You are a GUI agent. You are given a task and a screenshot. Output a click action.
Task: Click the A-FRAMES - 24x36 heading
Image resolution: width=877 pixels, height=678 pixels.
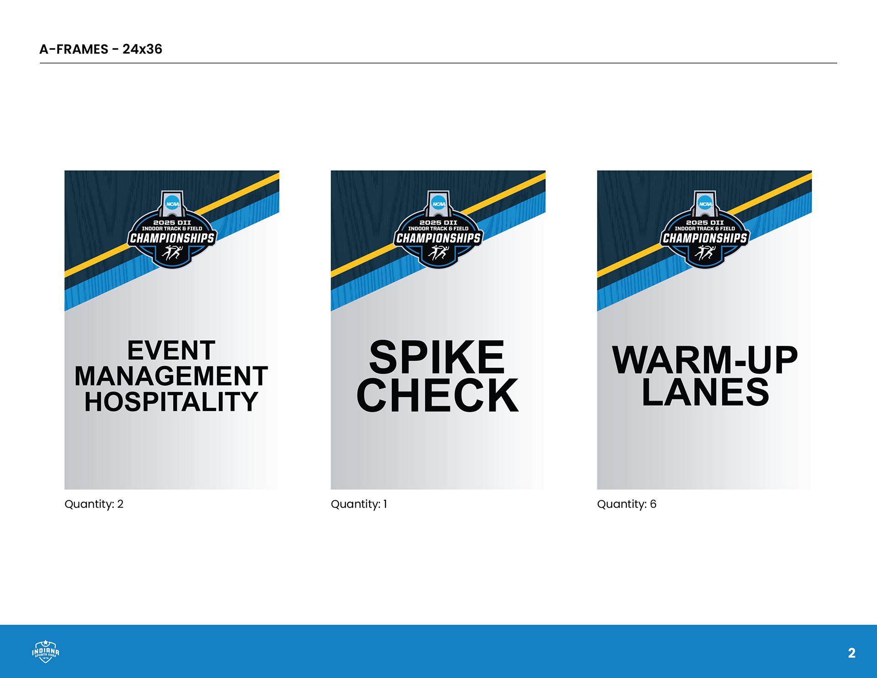click(101, 49)
